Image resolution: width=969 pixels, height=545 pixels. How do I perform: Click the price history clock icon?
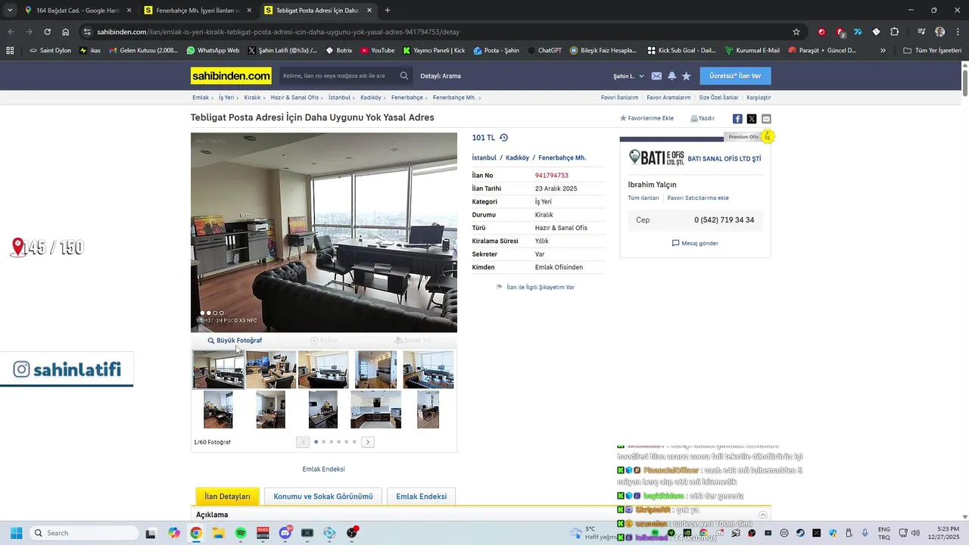(x=503, y=138)
